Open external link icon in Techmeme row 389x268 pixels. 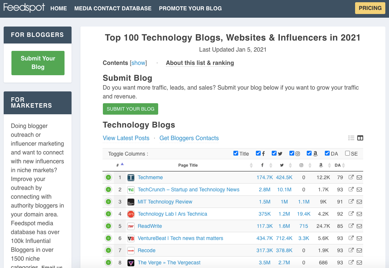click(351, 177)
